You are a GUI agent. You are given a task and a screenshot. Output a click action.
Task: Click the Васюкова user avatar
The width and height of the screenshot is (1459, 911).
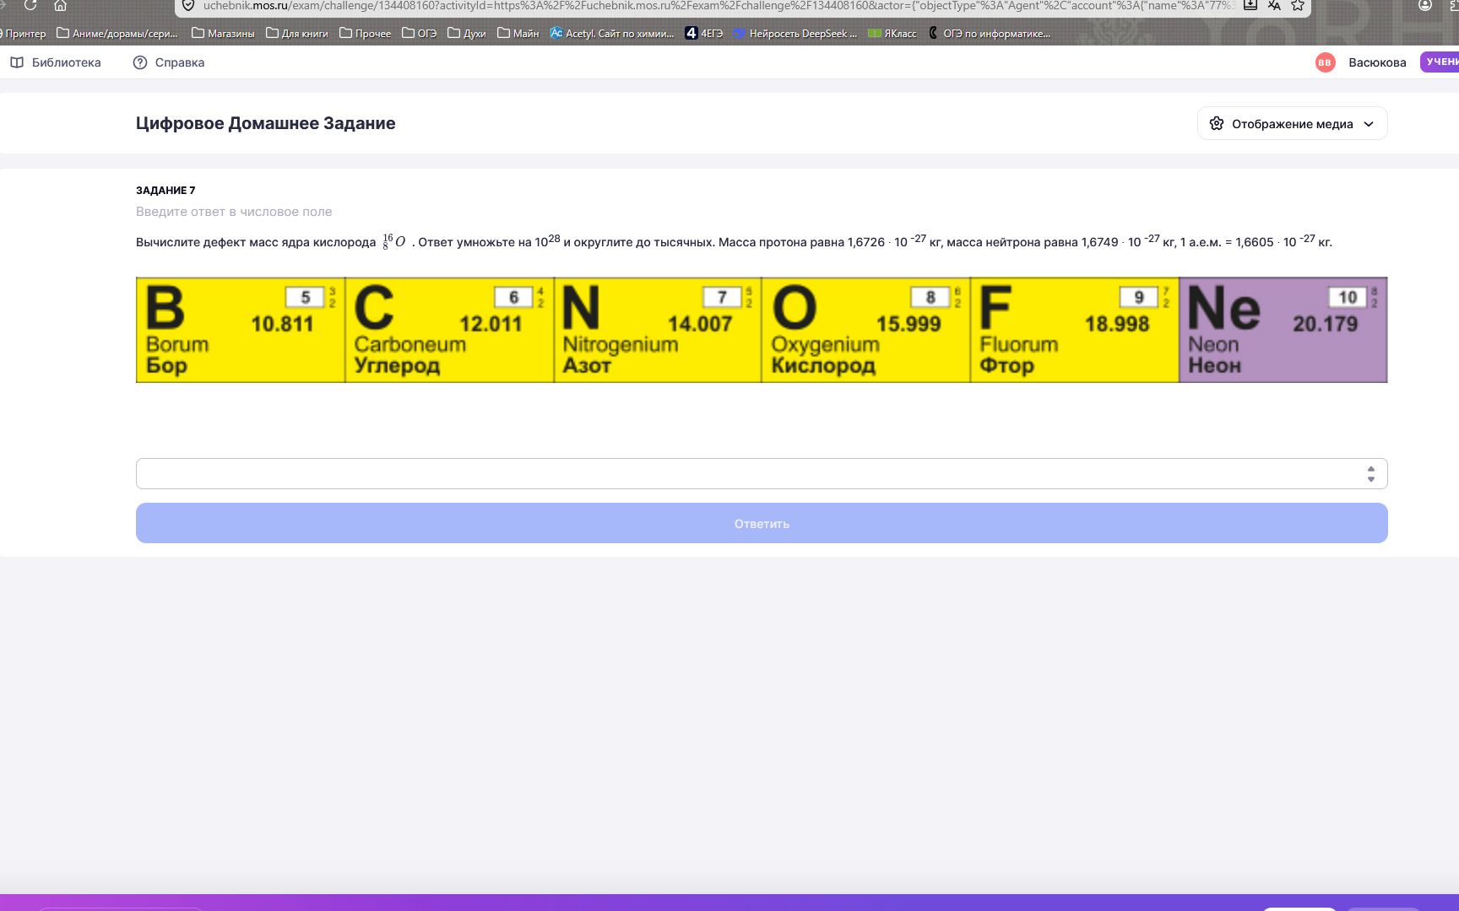pyautogui.click(x=1325, y=62)
